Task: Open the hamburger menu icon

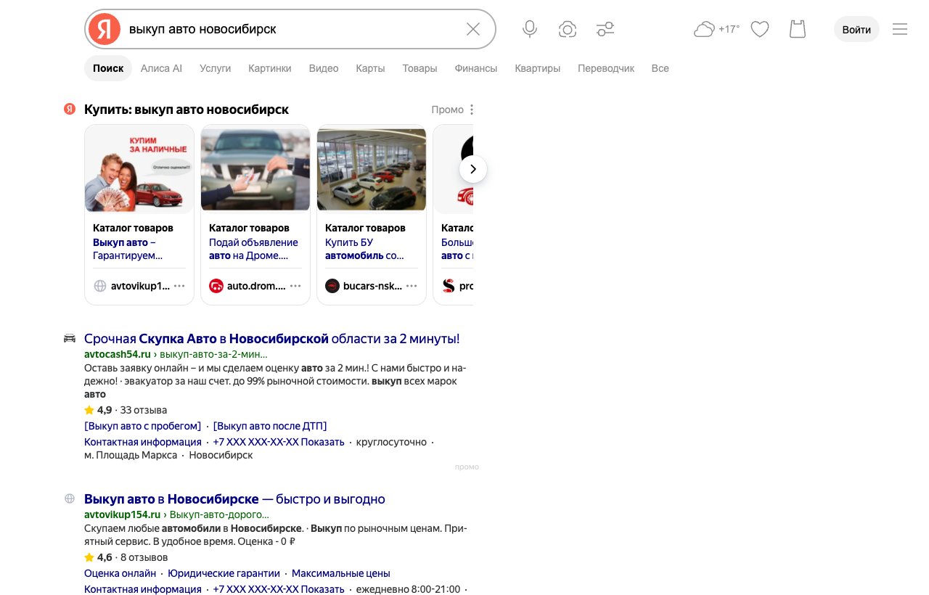Action: [900, 29]
